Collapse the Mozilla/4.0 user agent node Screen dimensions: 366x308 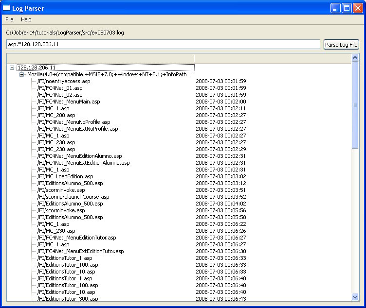point(21,74)
